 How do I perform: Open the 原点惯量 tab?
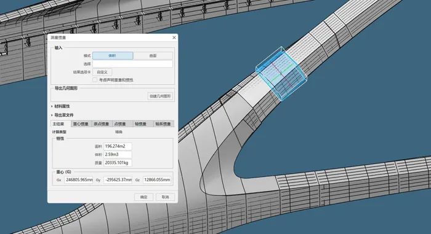(102, 124)
